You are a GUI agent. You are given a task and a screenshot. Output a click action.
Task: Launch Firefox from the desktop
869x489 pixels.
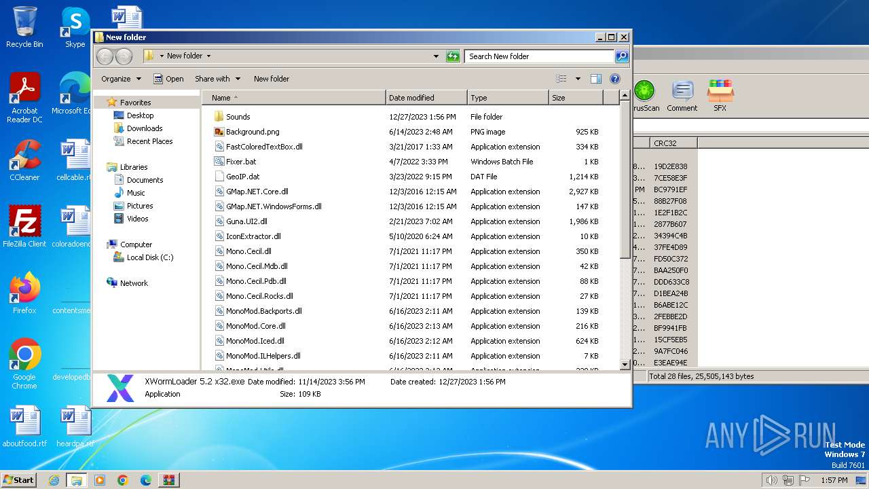(24, 293)
